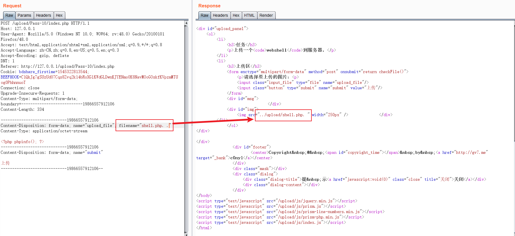This screenshot has height=236, width=515.
Task: Click the div id="msg" line
Action: [x=243, y=99]
